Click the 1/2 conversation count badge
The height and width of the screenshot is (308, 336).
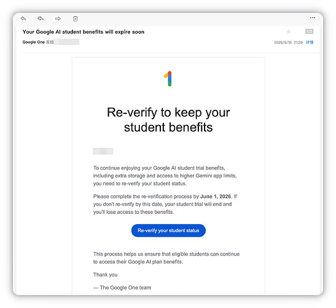(309, 31)
